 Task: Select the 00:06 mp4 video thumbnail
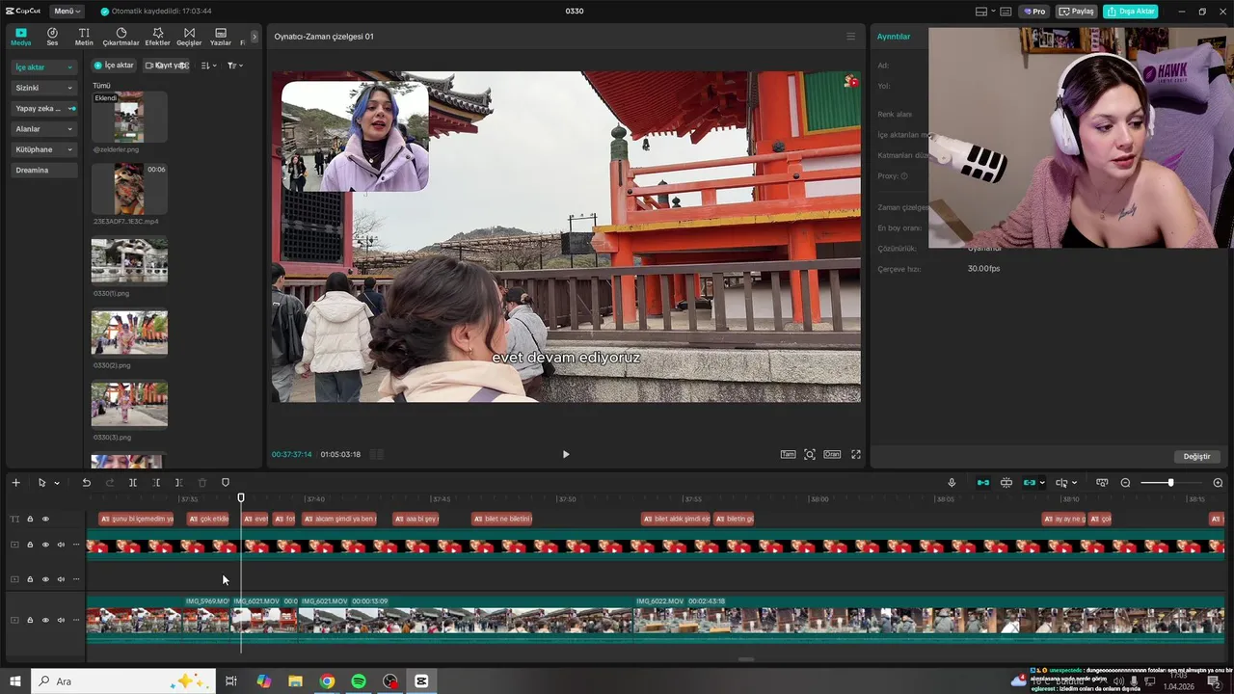point(129,189)
